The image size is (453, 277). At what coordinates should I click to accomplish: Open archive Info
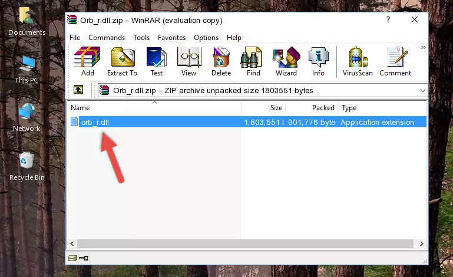[x=318, y=61]
